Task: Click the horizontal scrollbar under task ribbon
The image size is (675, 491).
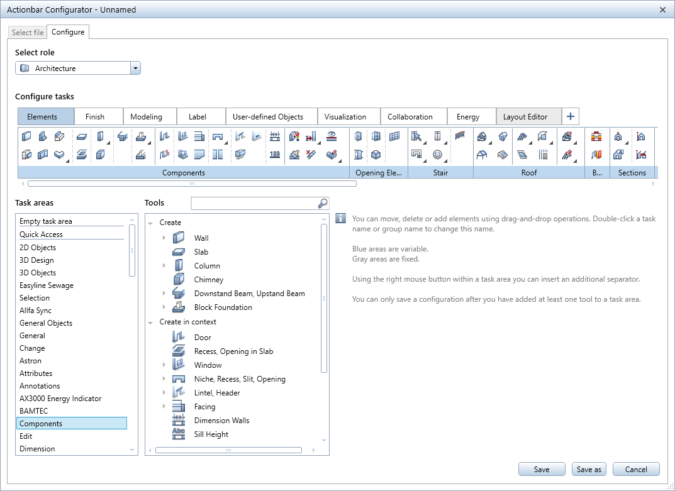Action: pyautogui.click(x=192, y=184)
